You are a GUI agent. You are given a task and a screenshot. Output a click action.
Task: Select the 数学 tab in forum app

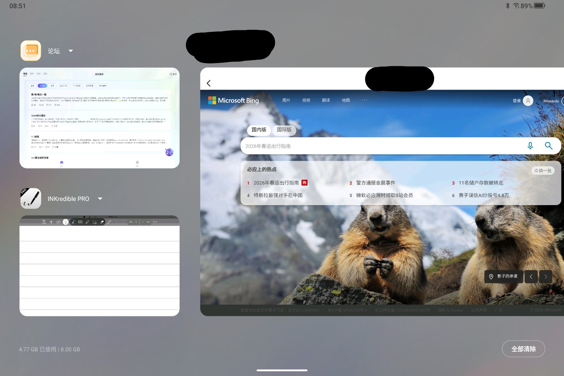(33, 74)
